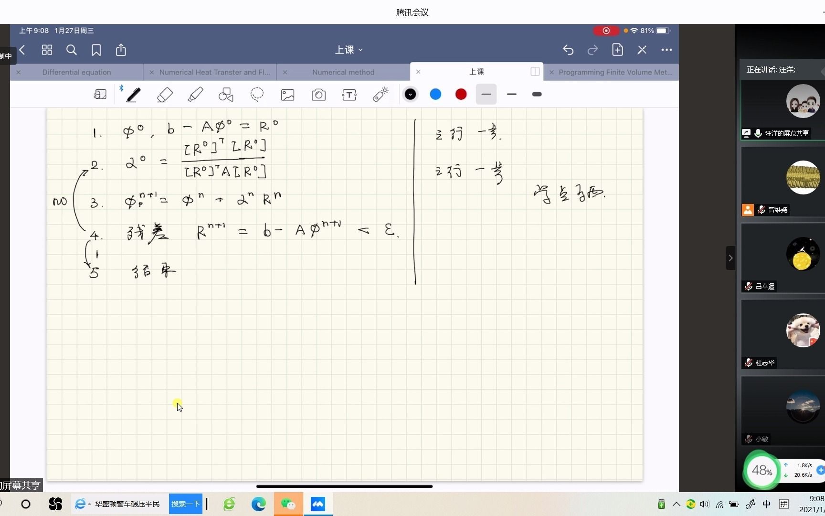Close the Programming Finite Volume tab

pyautogui.click(x=551, y=72)
